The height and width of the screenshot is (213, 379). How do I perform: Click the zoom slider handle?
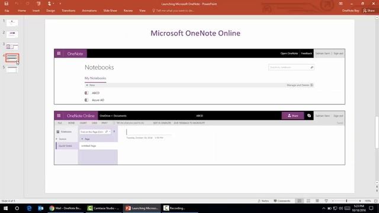[346, 201]
